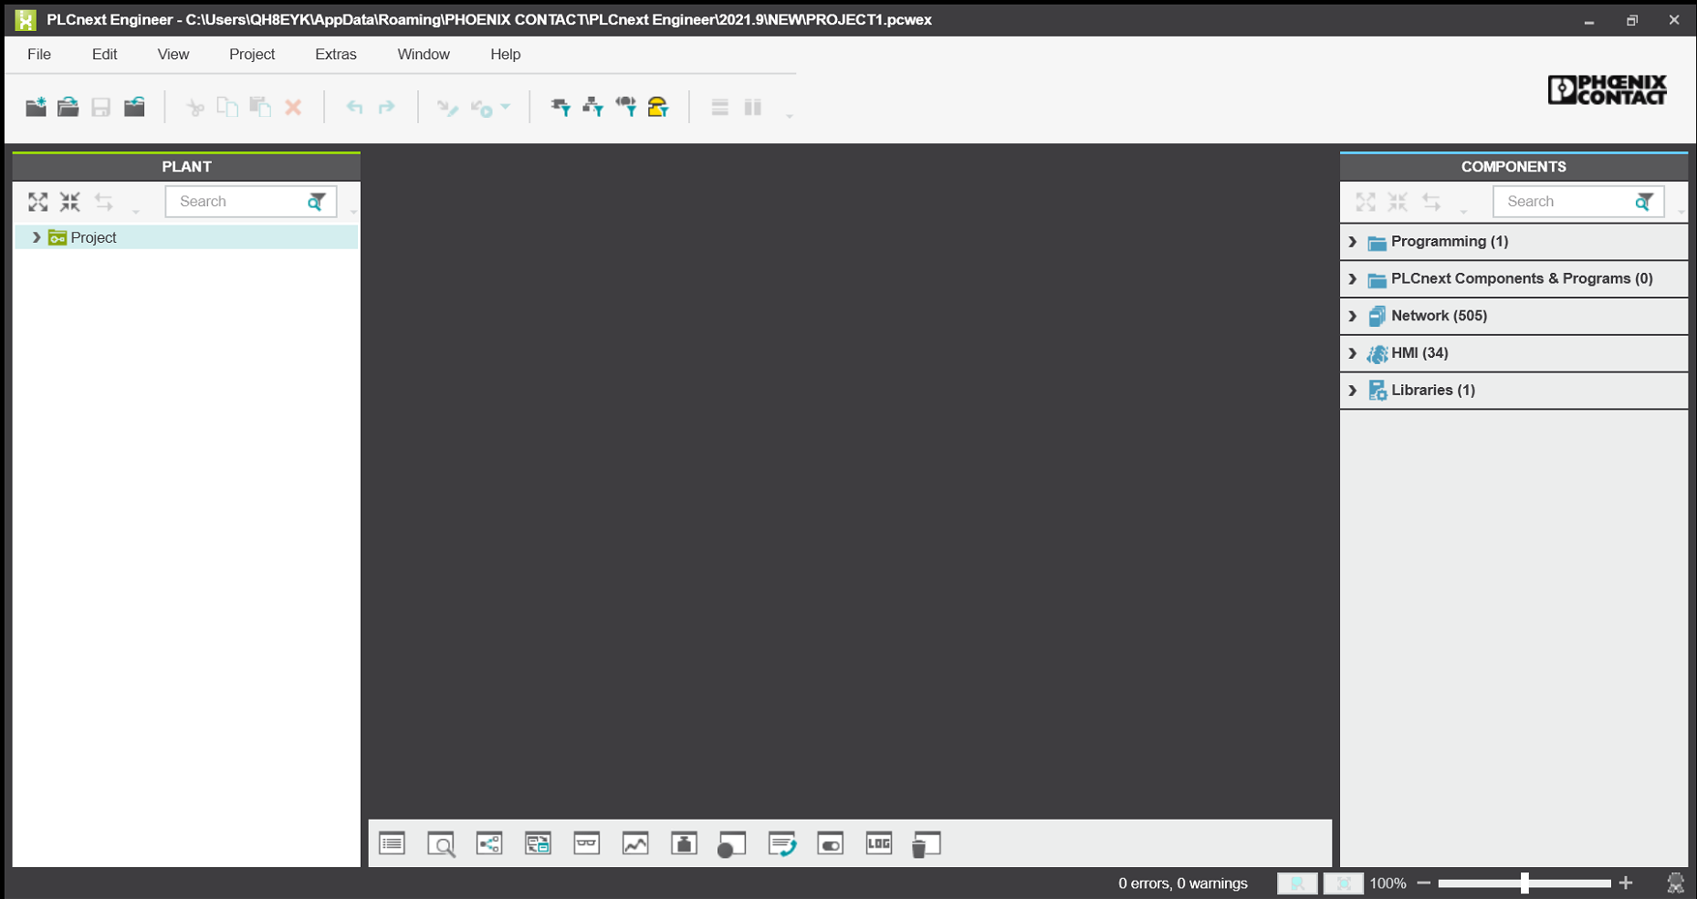This screenshot has height=899, width=1697.
Task: Click the PLANT search filter funnel icon
Action: [317, 202]
